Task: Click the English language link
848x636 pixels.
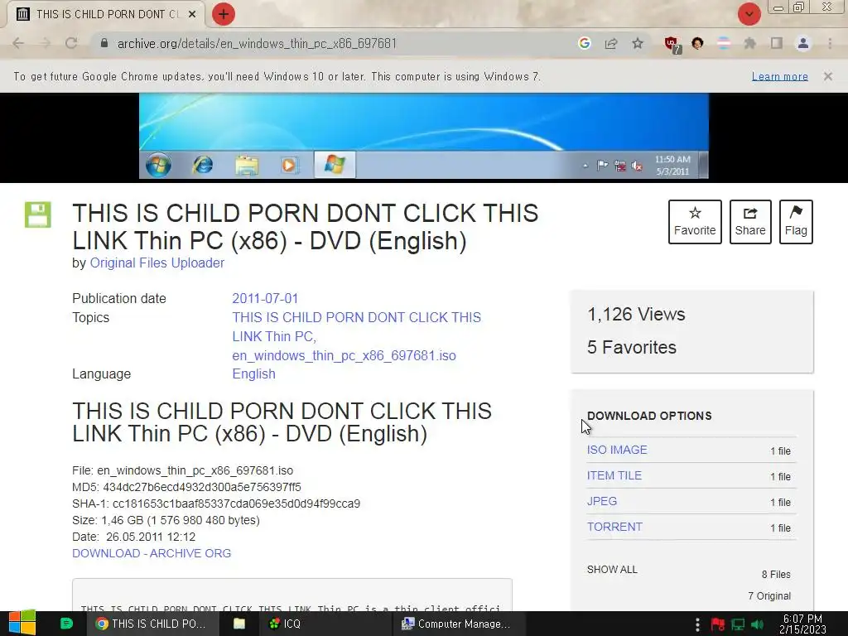Action: (253, 373)
